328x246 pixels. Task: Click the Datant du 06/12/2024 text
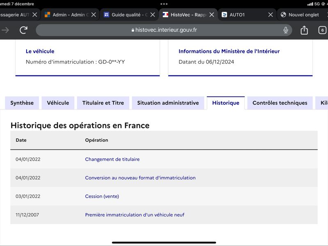click(x=206, y=62)
